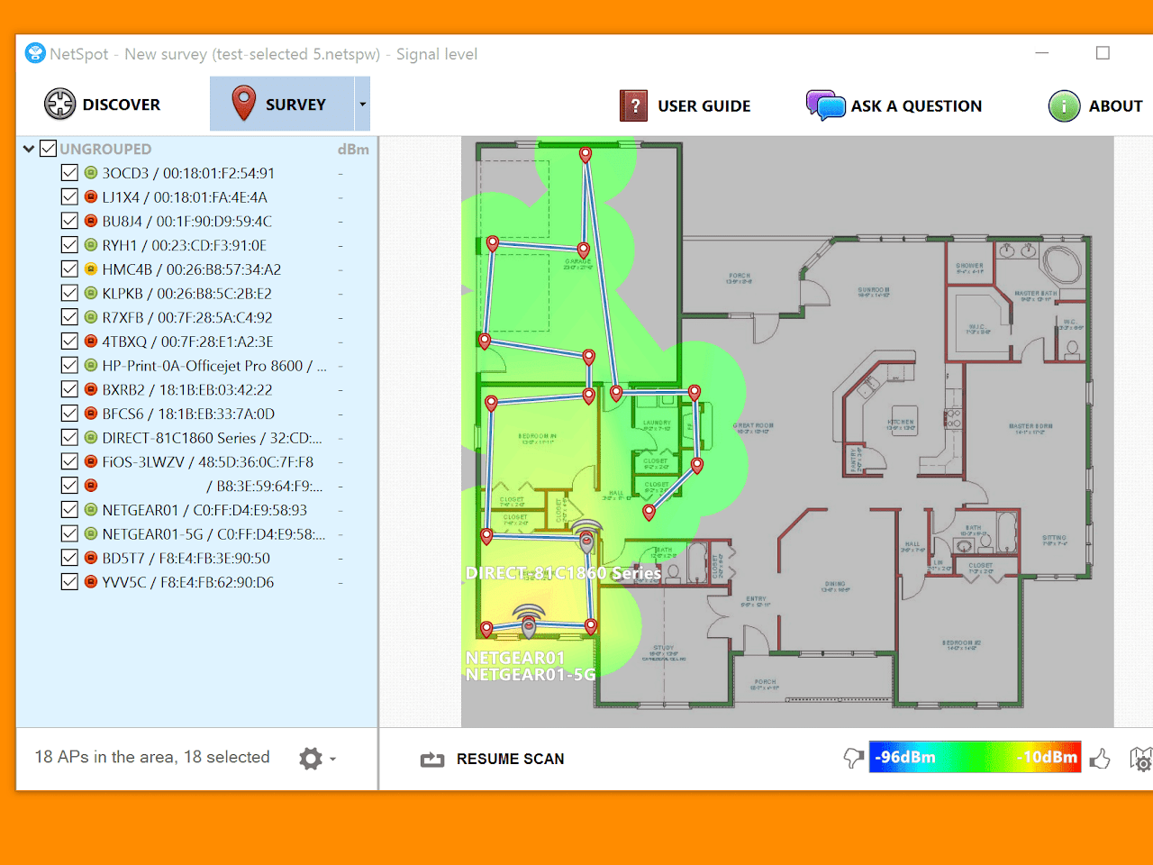Click the User Guide book icon
The height and width of the screenshot is (865, 1153).
(x=634, y=106)
